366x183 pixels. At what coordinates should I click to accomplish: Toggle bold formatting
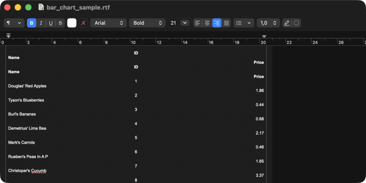32,23
